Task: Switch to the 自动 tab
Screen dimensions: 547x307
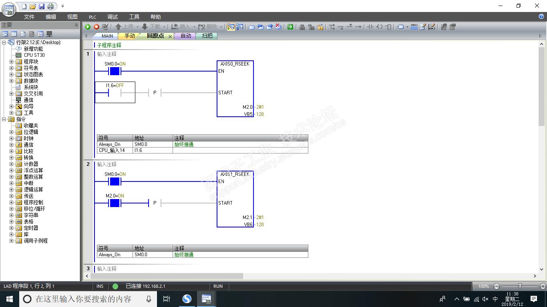Action: pos(186,36)
